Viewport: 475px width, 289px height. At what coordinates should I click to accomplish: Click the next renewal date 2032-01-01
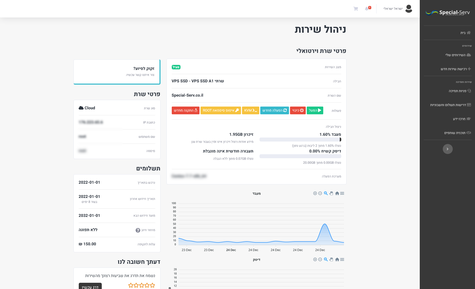coord(89,216)
